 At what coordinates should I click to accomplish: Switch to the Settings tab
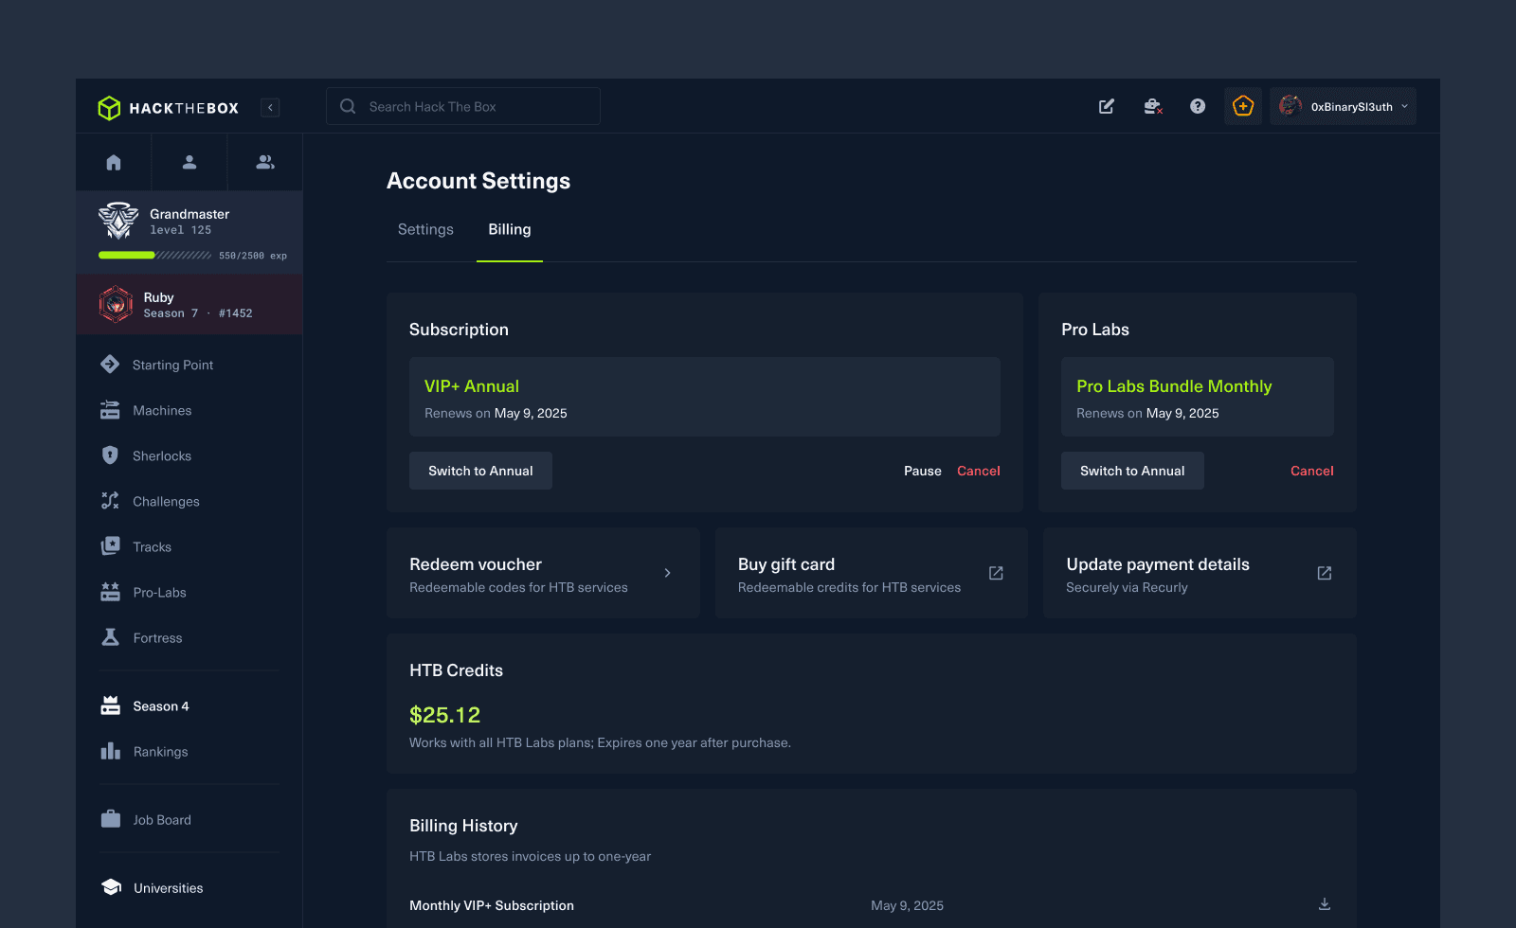pos(425,229)
